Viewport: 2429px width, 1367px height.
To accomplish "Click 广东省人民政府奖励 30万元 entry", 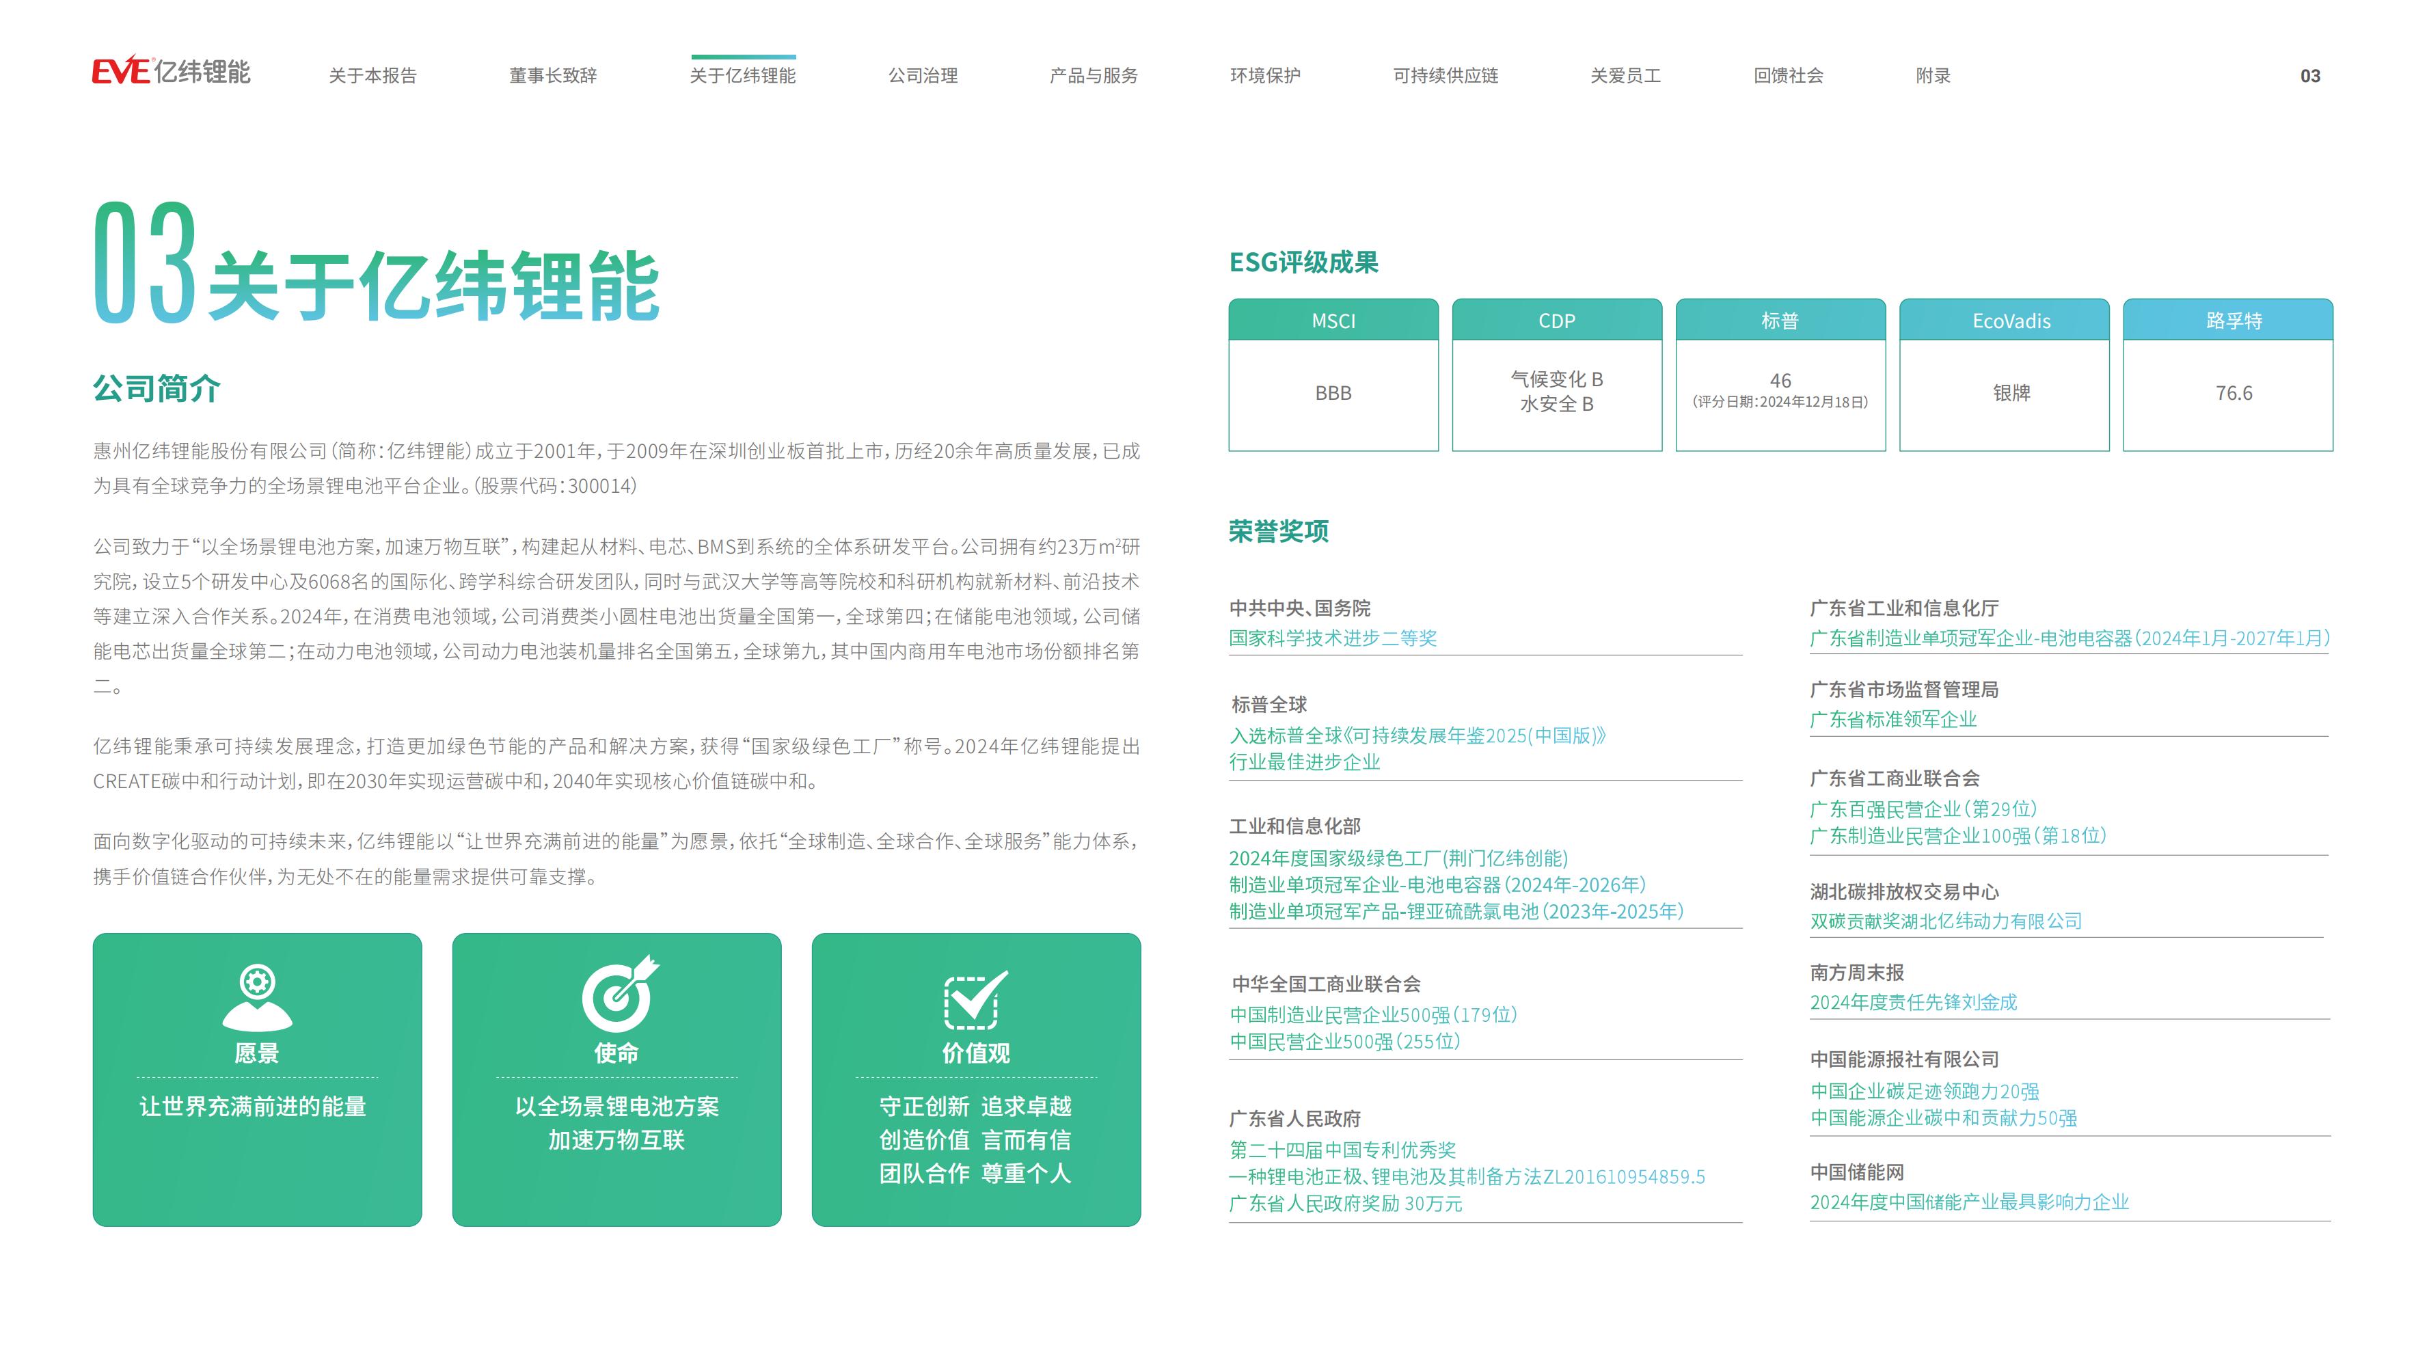I will (x=1346, y=1204).
